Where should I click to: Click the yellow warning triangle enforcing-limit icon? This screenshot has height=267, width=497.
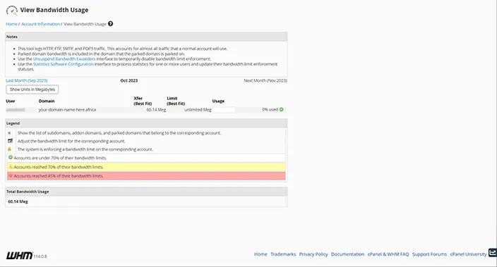click(9, 149)
